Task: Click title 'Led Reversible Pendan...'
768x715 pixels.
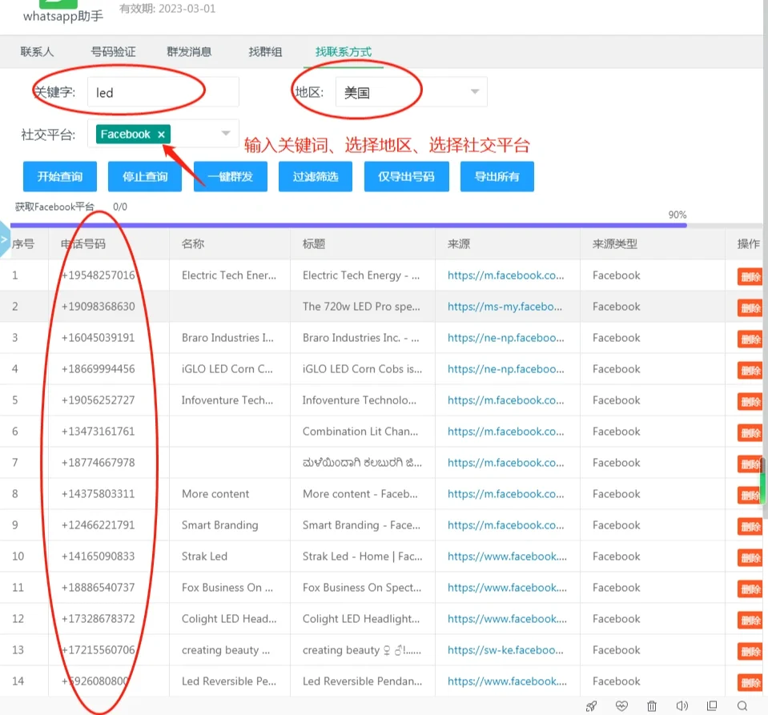Action: [x=363, y=681]
